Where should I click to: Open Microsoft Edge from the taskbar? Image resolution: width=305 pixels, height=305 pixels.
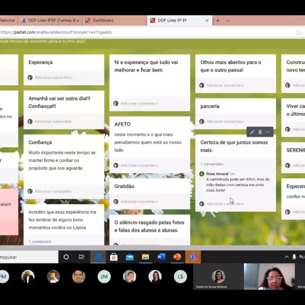click(x=98, y=257)
